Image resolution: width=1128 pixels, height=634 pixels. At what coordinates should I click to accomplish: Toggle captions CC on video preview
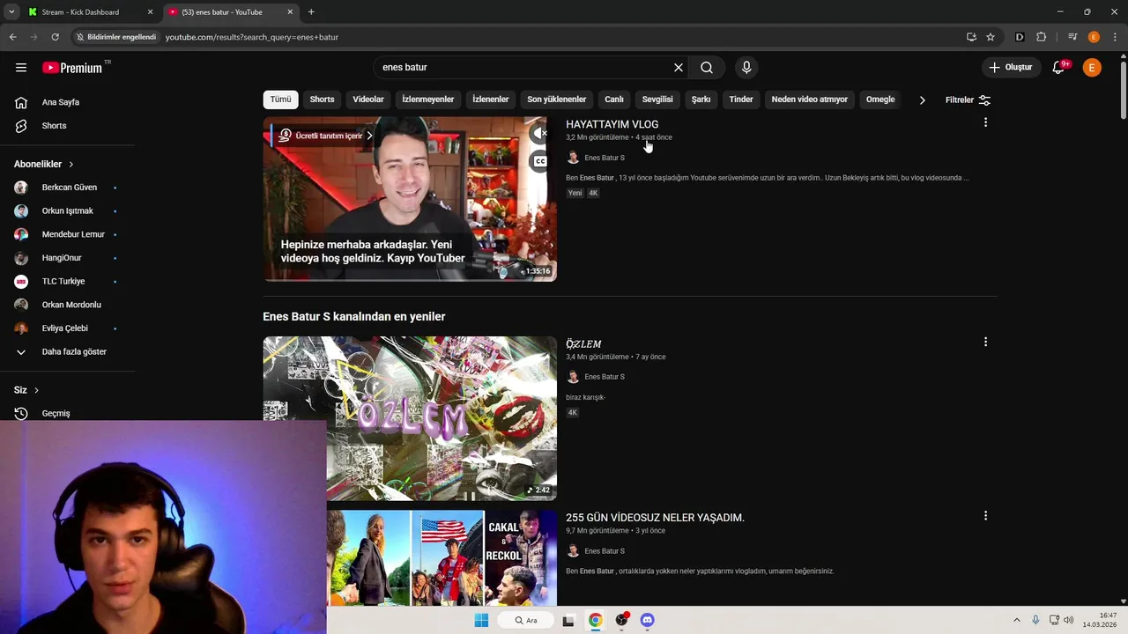point(540,161)
